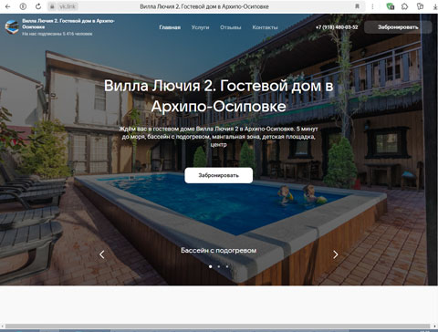The width and height of the screenshot is (438, 332).
Task: Click the hero heading Вилла Лючия 2
Action: pyautogui.click(x=218, y=96)
